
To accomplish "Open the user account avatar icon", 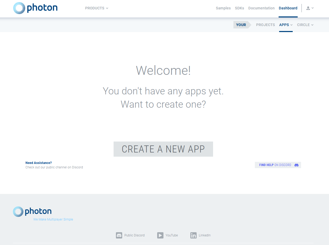I will point(308,8).
